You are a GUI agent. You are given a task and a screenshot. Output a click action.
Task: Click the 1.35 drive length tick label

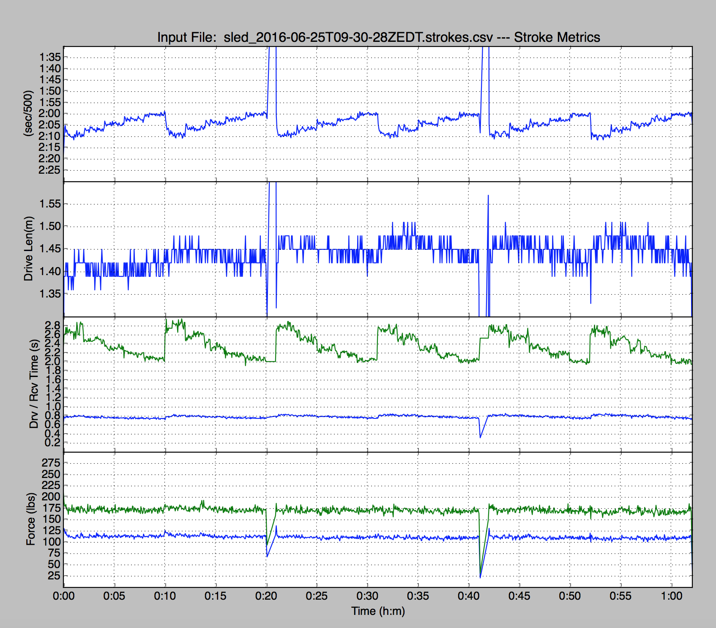point(50,294)
